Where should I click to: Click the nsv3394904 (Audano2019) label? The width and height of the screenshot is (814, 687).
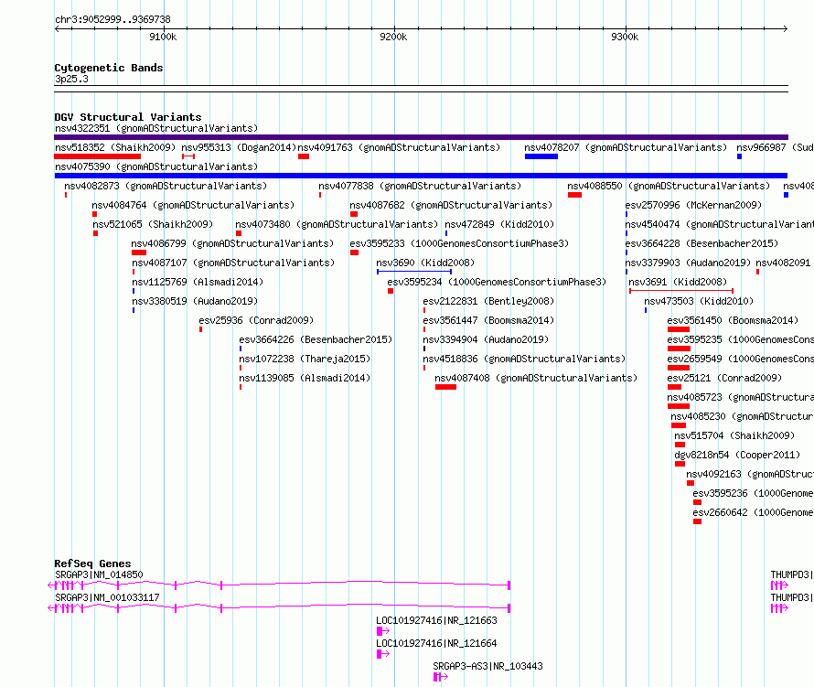coord(486,339)
